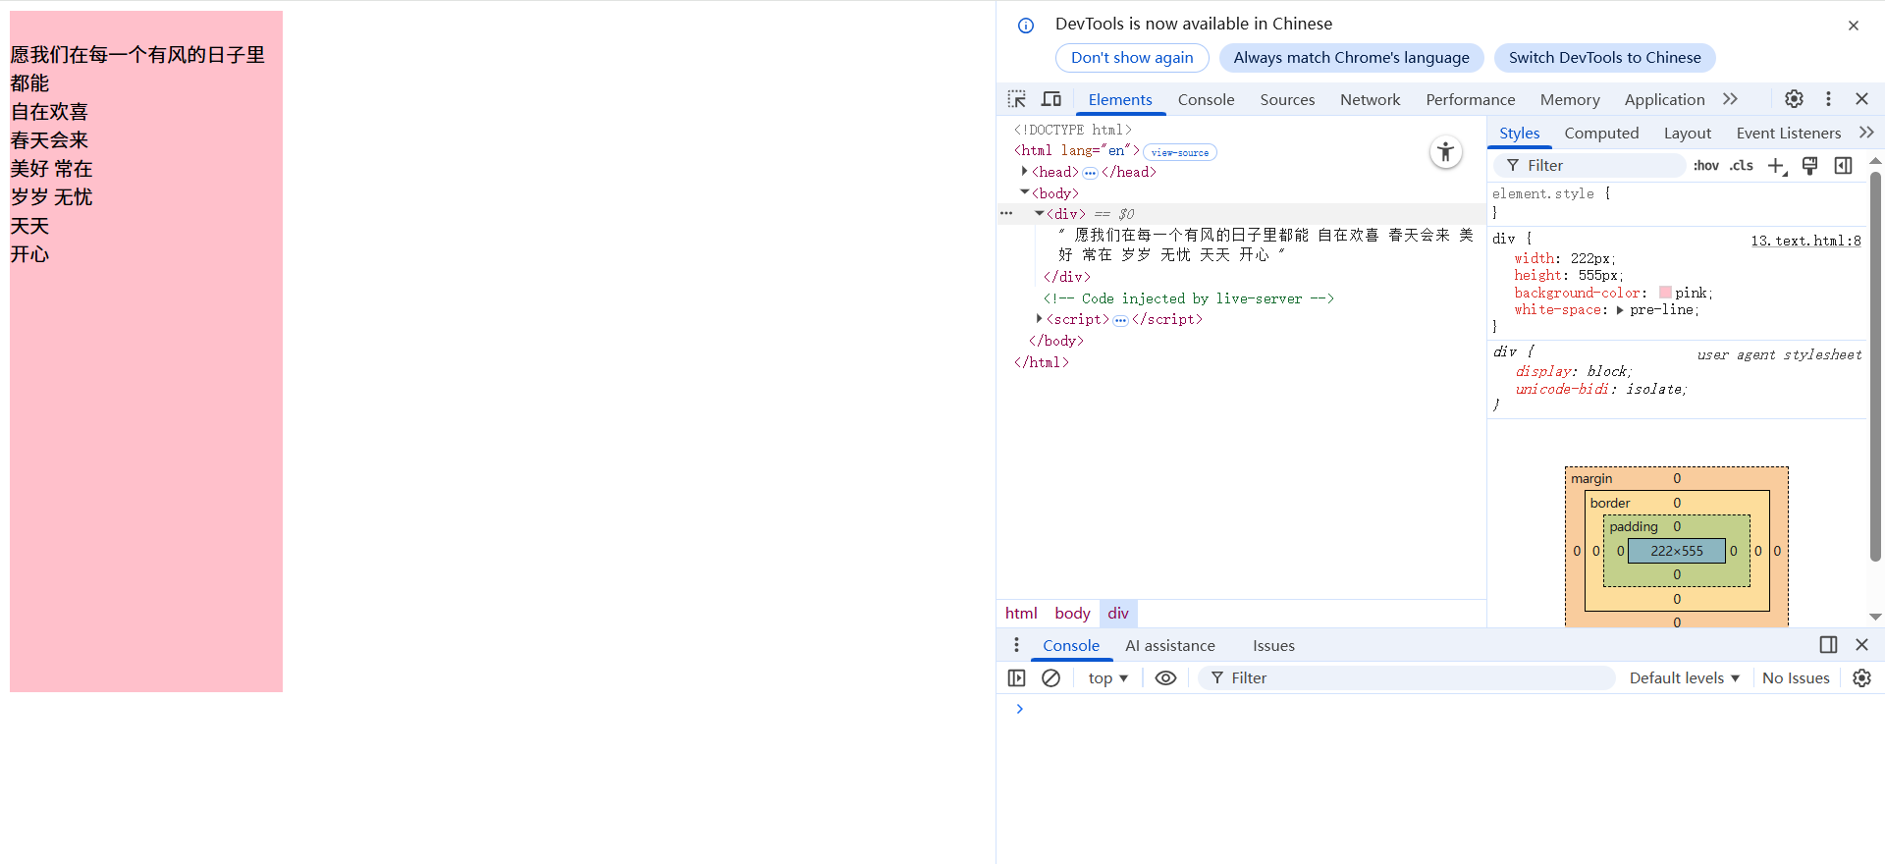
Task: Open console settings gear
Action: 1861,678
